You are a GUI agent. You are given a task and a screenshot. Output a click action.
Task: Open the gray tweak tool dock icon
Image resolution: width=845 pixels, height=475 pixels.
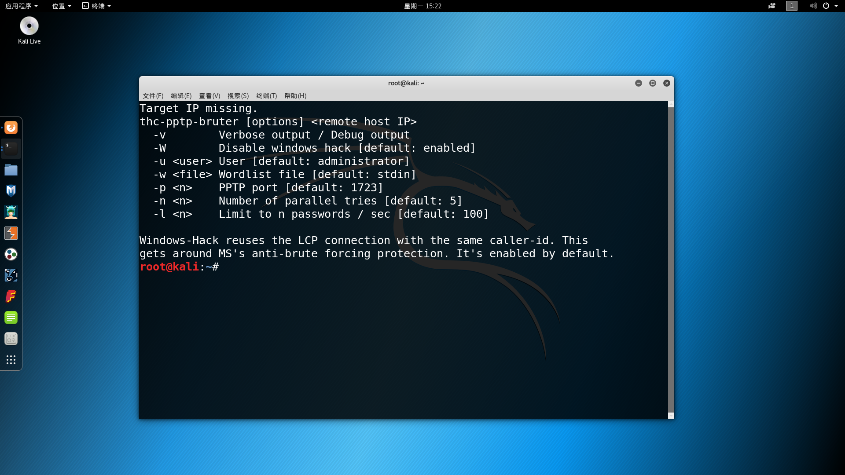pyautogui.click(x=11, y=339)
